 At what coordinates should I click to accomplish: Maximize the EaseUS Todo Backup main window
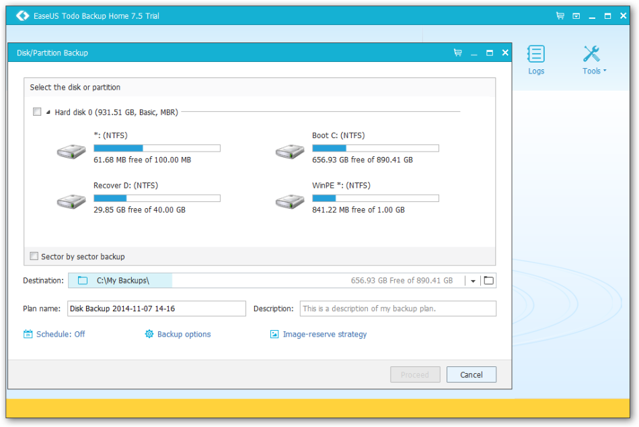607,16
